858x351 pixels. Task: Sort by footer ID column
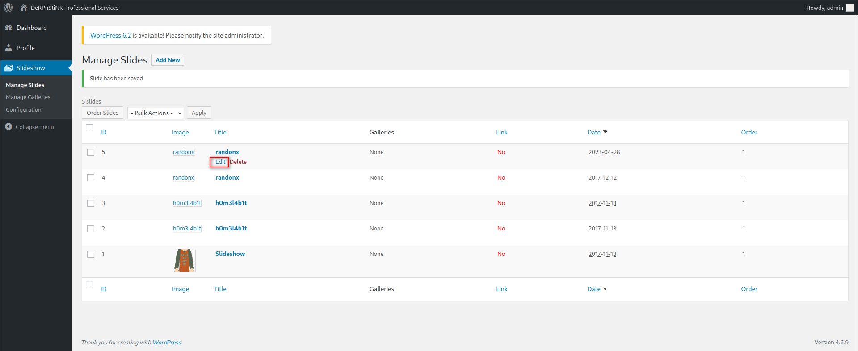click(x=103, y=289)
